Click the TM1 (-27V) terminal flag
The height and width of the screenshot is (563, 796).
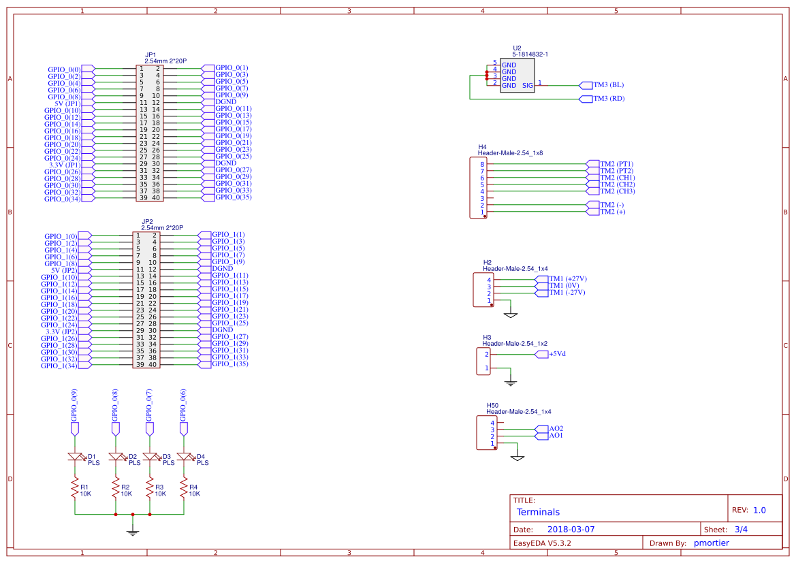click(x=566, y=291)
